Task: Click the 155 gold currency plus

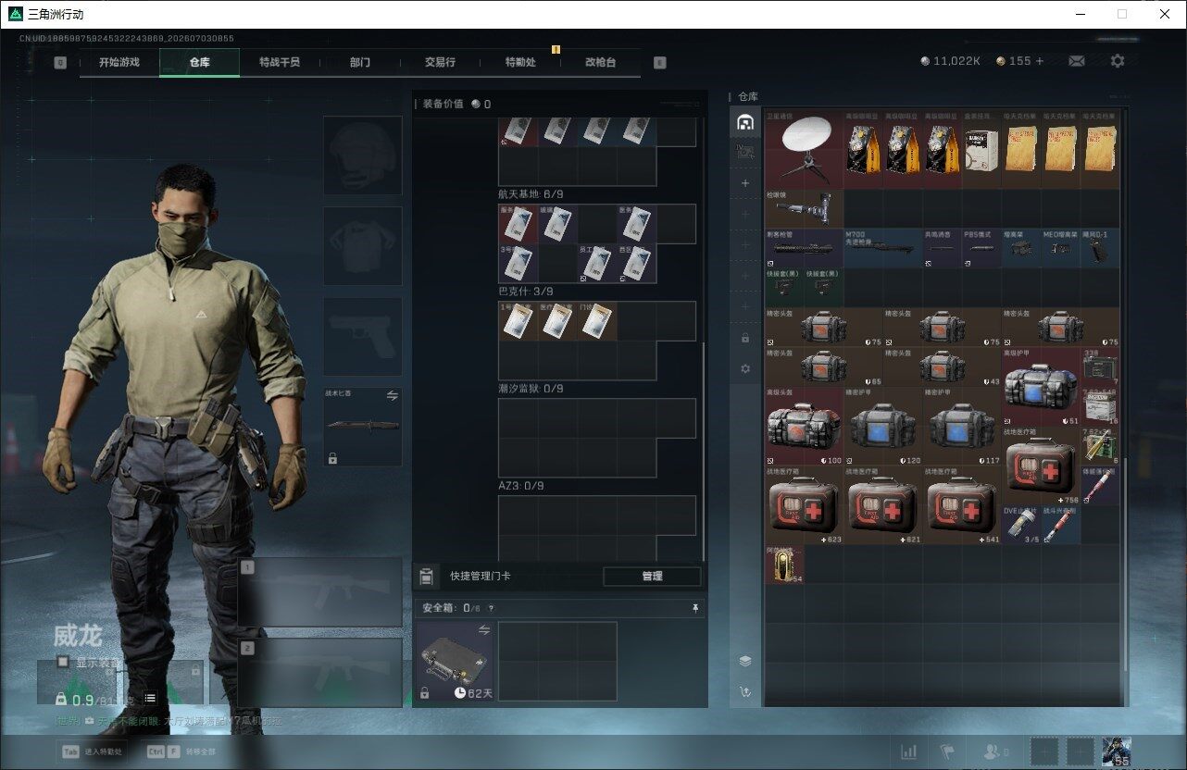Action: [1040, 61]
